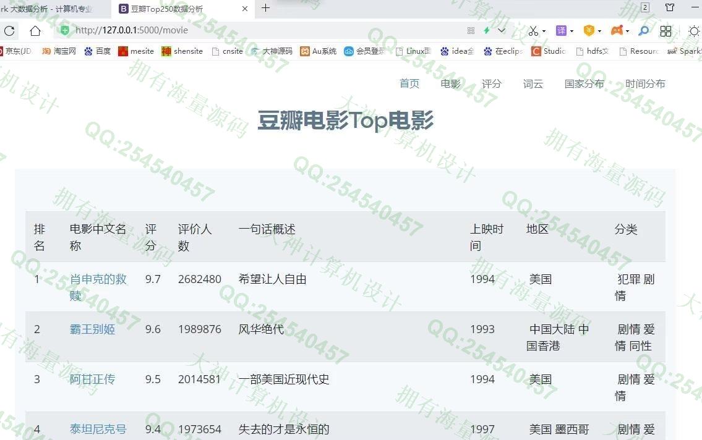Image resolution: width=702 pixels, height=440 pixels.
Task: Open the skin shirt icon in title bar
Action: tap(670, 7)
